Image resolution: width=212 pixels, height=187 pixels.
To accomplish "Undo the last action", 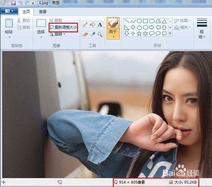I will (x=20, y=3).
